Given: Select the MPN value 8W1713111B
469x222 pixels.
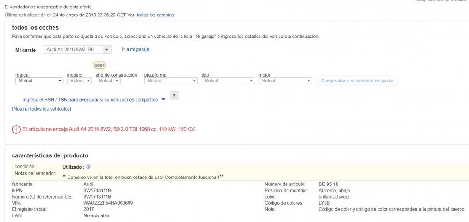Looking at the screenshot, I should 98,190.
